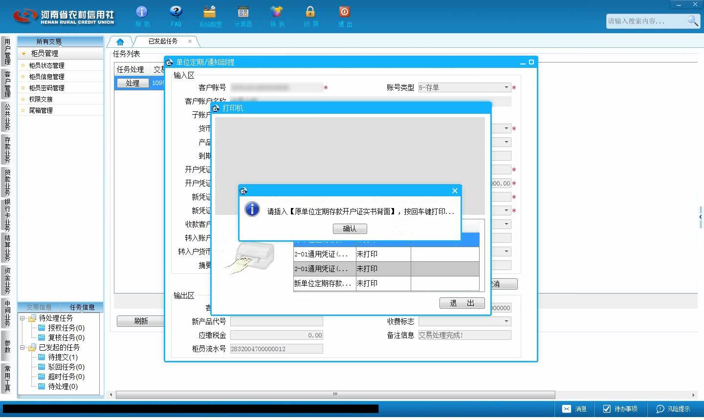The width and height of the screenshot is (704, 420).
Task: Click the 应缴税金 field showing 0.00
Action: [276, 335]
